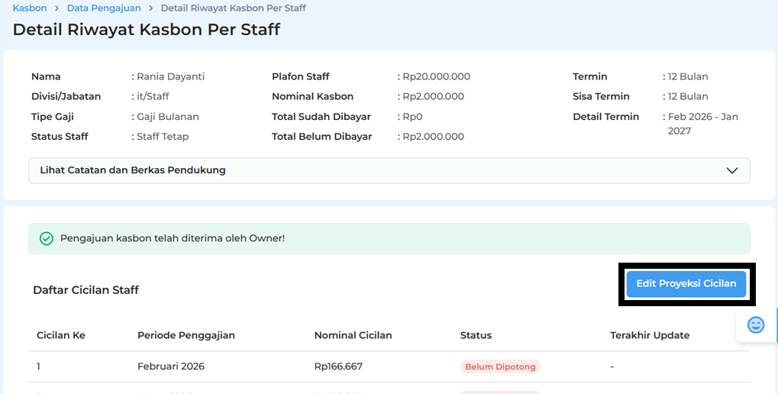
Task: Click the staff name Rania Dayanti
Action: [x=170, y=76]
